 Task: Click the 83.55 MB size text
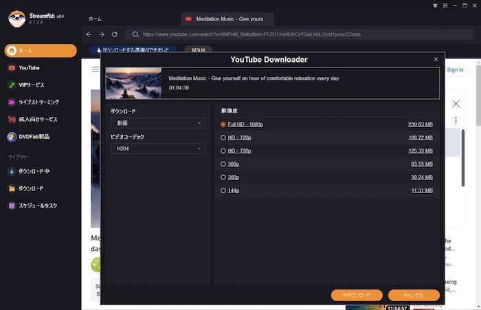(x=422, y=164)
